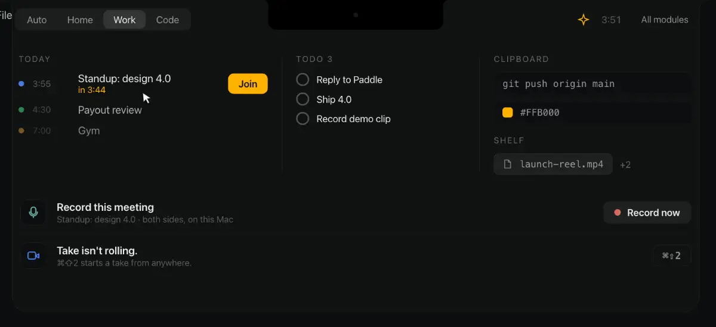Open the All modules selector

tap(665, 20)
